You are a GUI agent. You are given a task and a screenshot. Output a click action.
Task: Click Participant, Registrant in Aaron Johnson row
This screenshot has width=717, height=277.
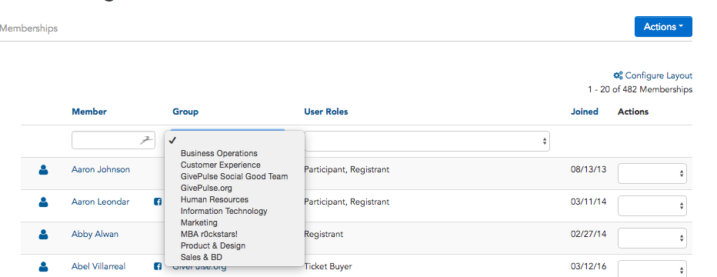347,169
